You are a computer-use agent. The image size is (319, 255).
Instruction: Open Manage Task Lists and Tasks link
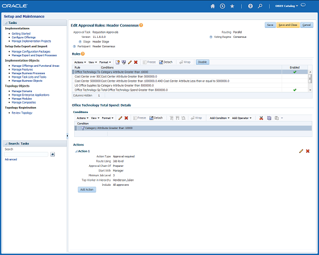(29, 77)
